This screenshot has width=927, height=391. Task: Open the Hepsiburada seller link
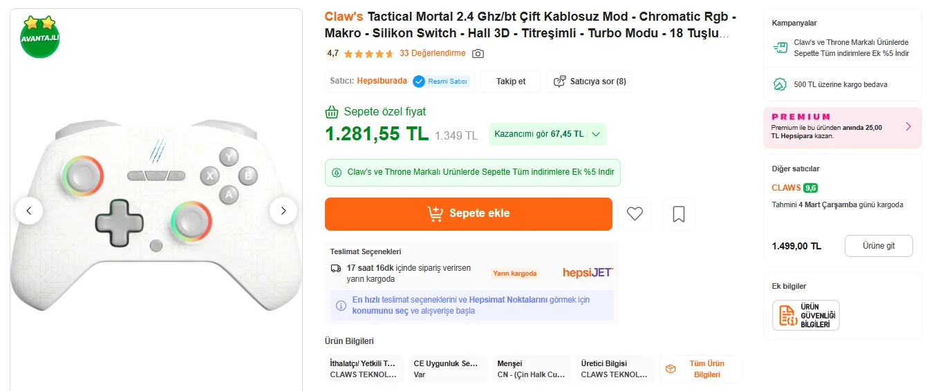point(382,81)
